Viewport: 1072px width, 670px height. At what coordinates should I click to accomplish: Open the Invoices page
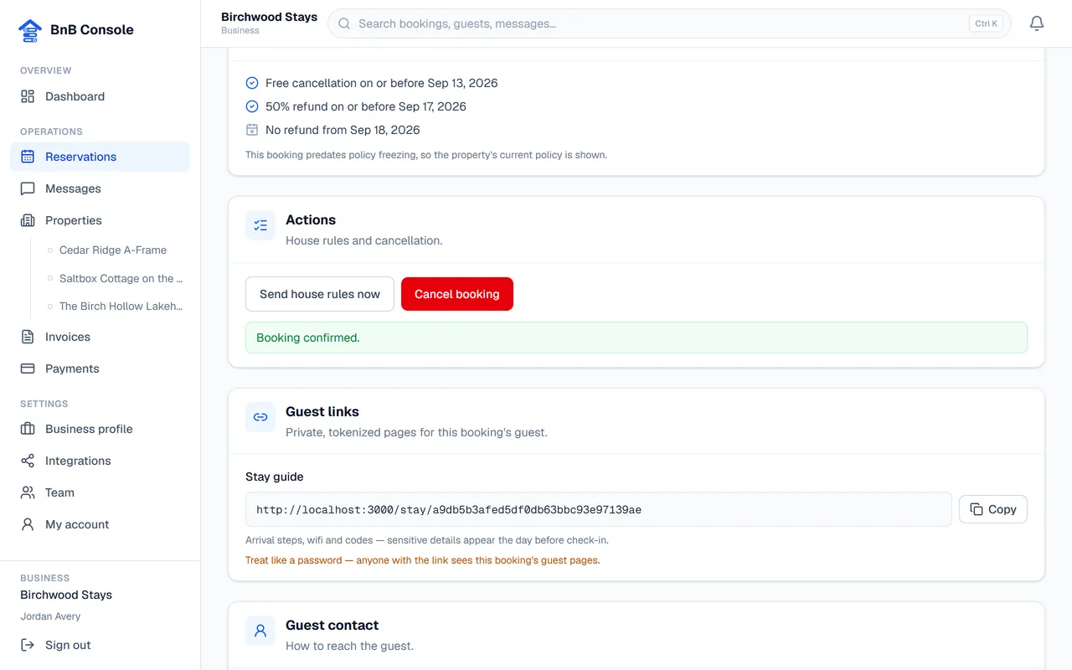pos(100,337)
